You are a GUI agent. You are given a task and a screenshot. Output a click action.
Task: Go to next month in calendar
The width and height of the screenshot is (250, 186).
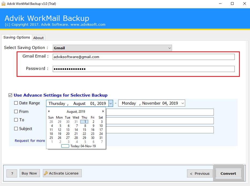[103, 111]
